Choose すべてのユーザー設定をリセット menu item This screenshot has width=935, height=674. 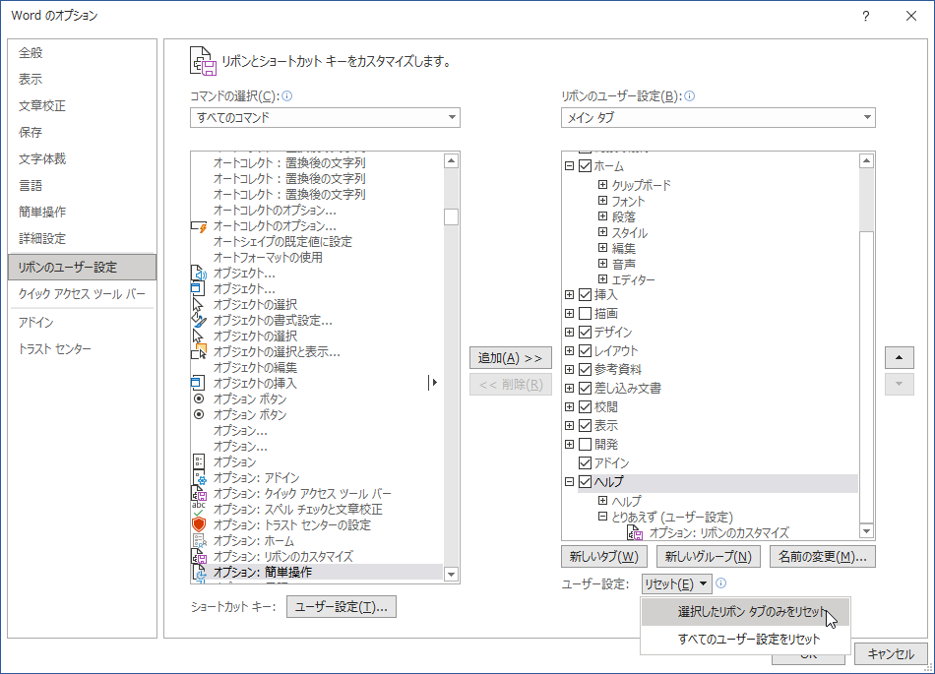point(745,640)
